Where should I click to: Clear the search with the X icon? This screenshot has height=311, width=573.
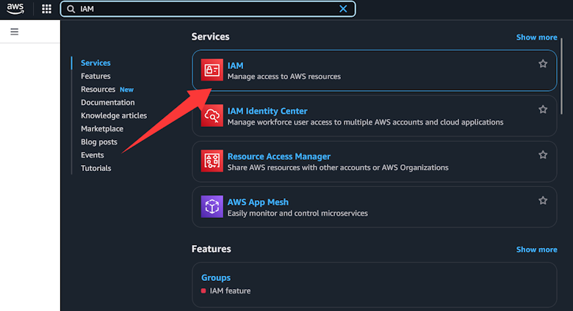(343, 9)
